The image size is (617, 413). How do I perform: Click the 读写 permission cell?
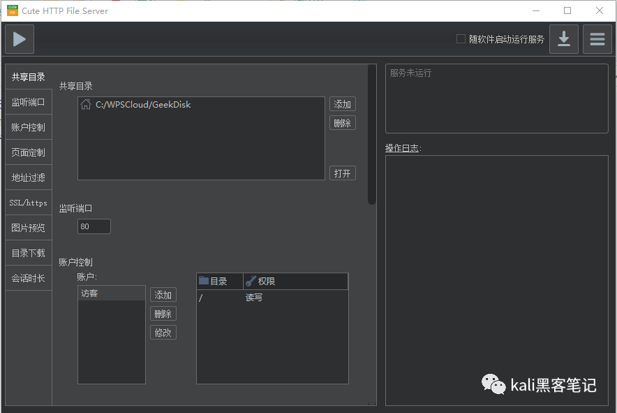[x=254, y=298]
